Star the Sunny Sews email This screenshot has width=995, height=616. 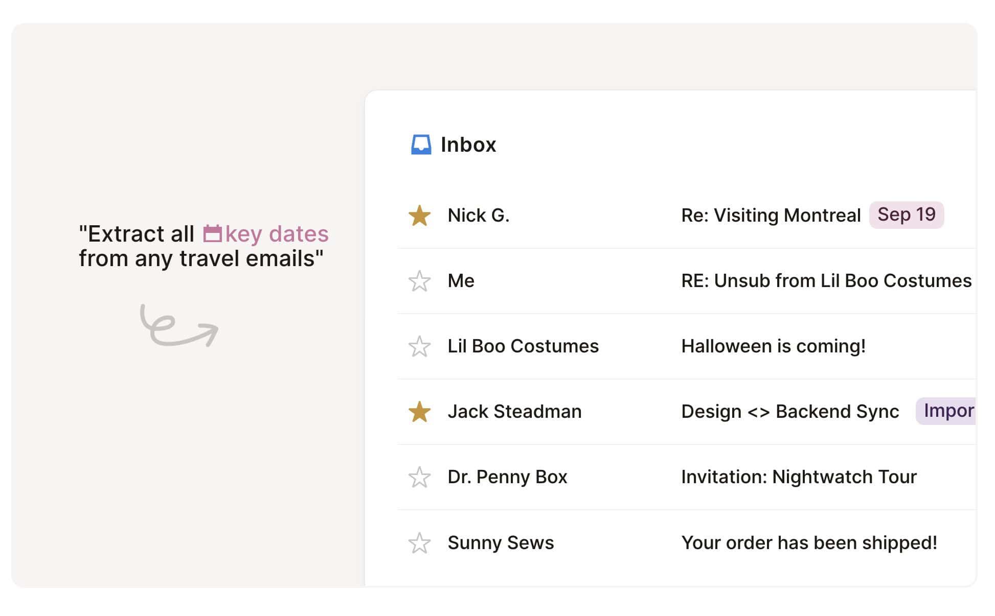click(419, 543)
